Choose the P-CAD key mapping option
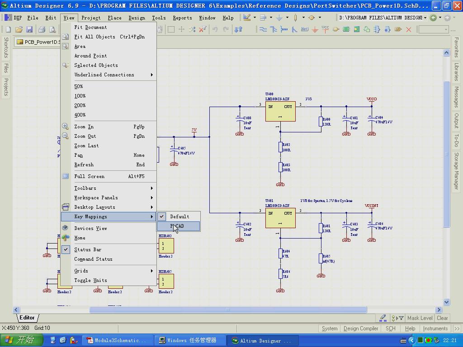The height and width of the screenshot is (347, 463). click(x=179, y=226)
